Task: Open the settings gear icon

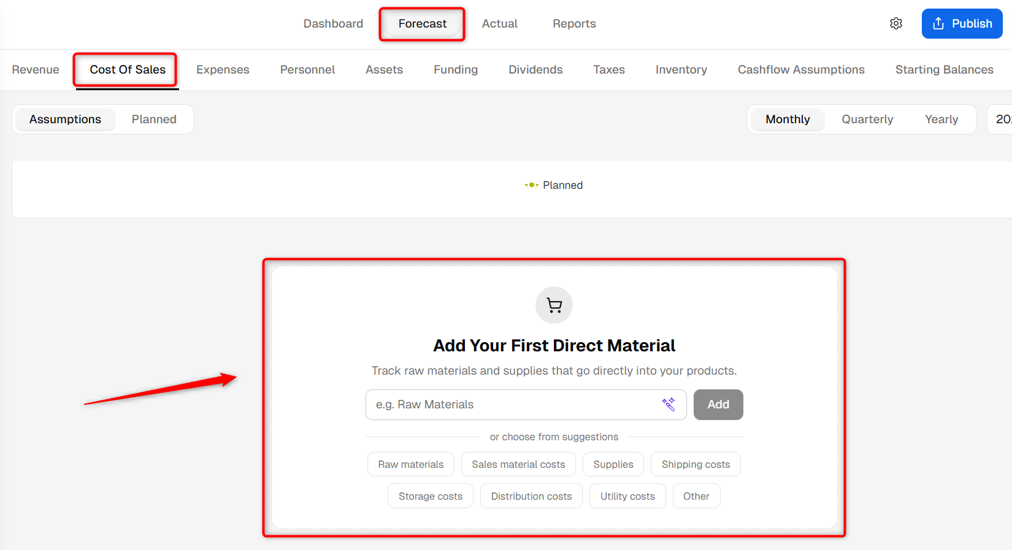Action: click(x=896, y=23)
